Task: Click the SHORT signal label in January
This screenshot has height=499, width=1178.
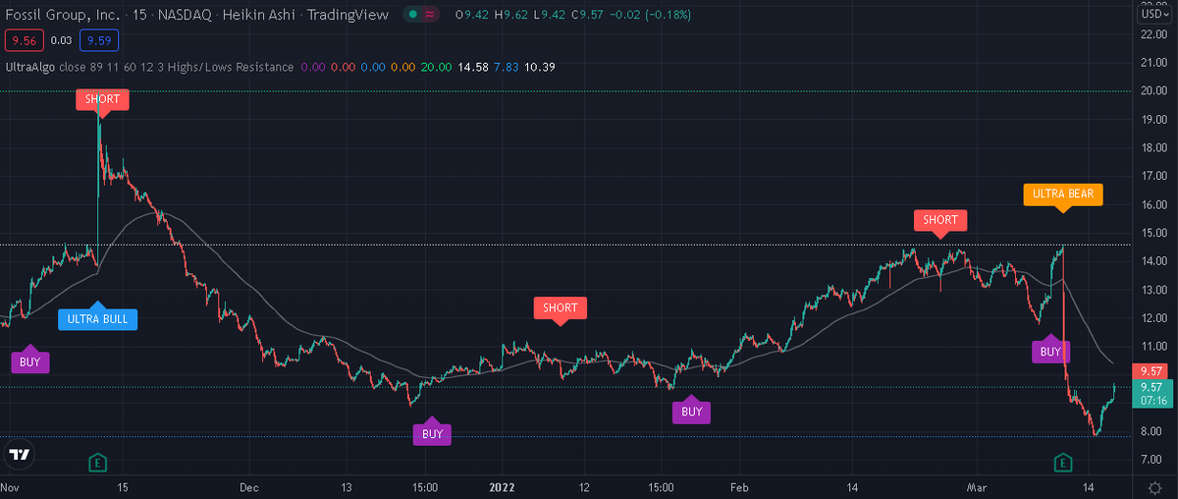Action: coord(561,307)
